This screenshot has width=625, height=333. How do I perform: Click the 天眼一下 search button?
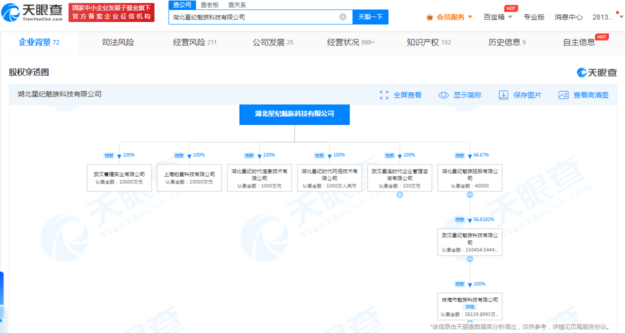370,17
